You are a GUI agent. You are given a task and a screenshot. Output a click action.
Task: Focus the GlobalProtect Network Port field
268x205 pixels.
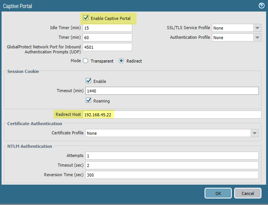point(108,47)
